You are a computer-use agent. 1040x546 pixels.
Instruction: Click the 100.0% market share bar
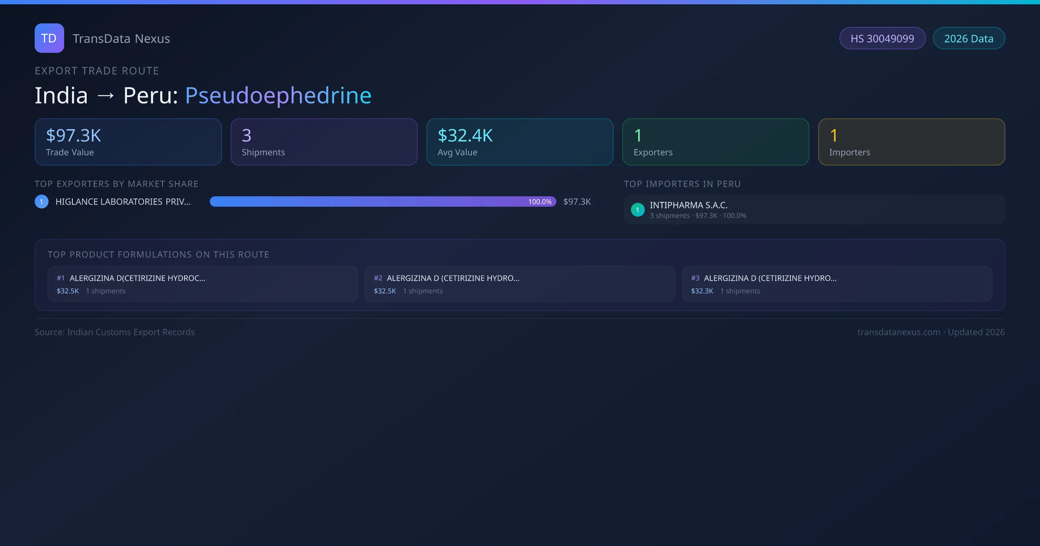[x=383, y=201]
